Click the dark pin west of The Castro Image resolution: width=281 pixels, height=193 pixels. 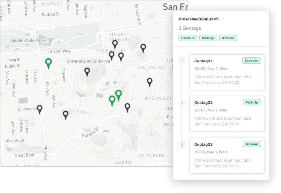(121, 56)
